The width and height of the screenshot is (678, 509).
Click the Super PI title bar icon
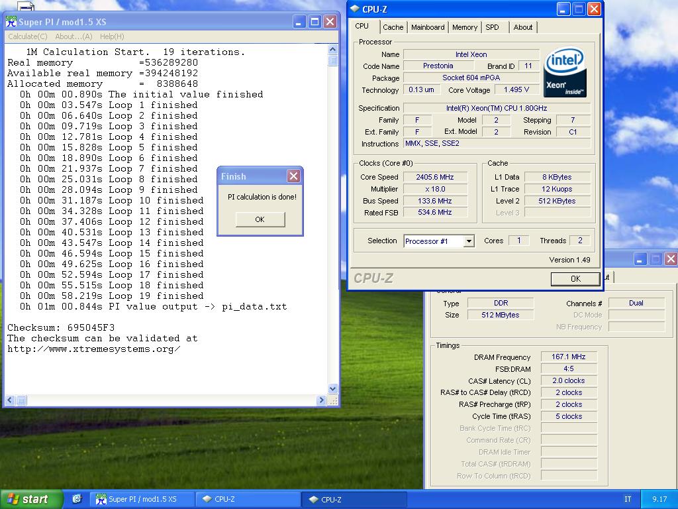click(11, 22)
